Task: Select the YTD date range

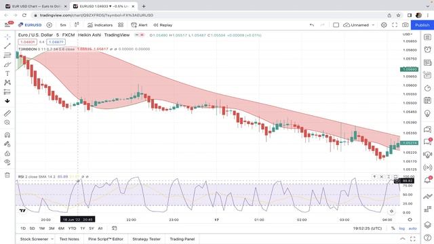Action: point(72,228)
